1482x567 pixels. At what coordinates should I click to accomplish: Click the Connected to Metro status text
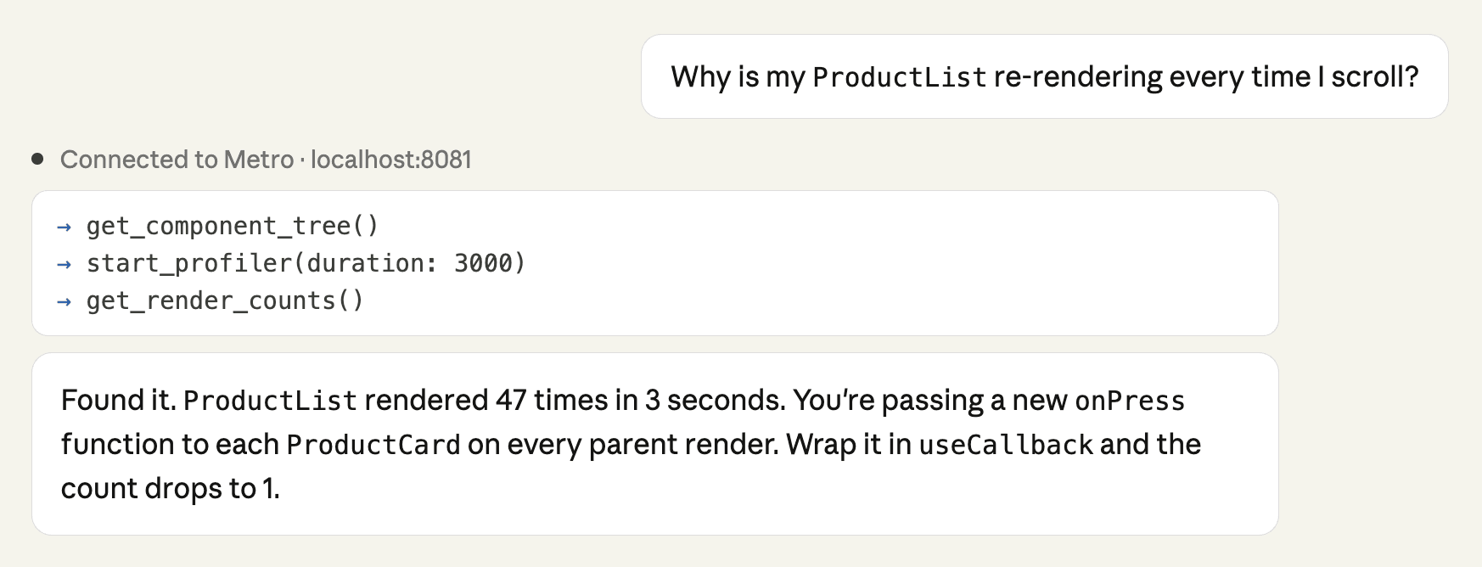pos(177,160)
